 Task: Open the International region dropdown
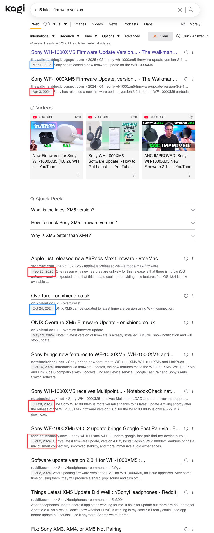[42, 36]
